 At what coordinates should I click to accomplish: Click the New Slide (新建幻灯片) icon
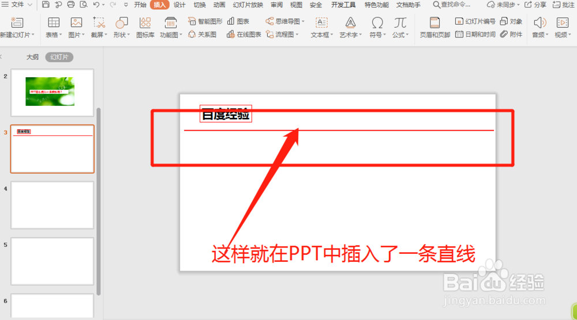click(x=17, y=23)
